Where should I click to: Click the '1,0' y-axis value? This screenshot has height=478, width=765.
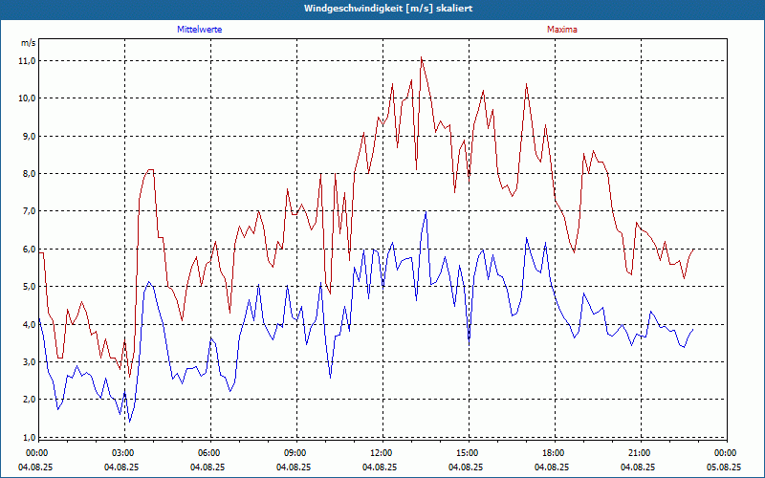(29, 437)
